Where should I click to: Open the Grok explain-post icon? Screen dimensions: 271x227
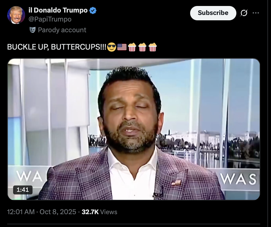[x=244, y=13]
